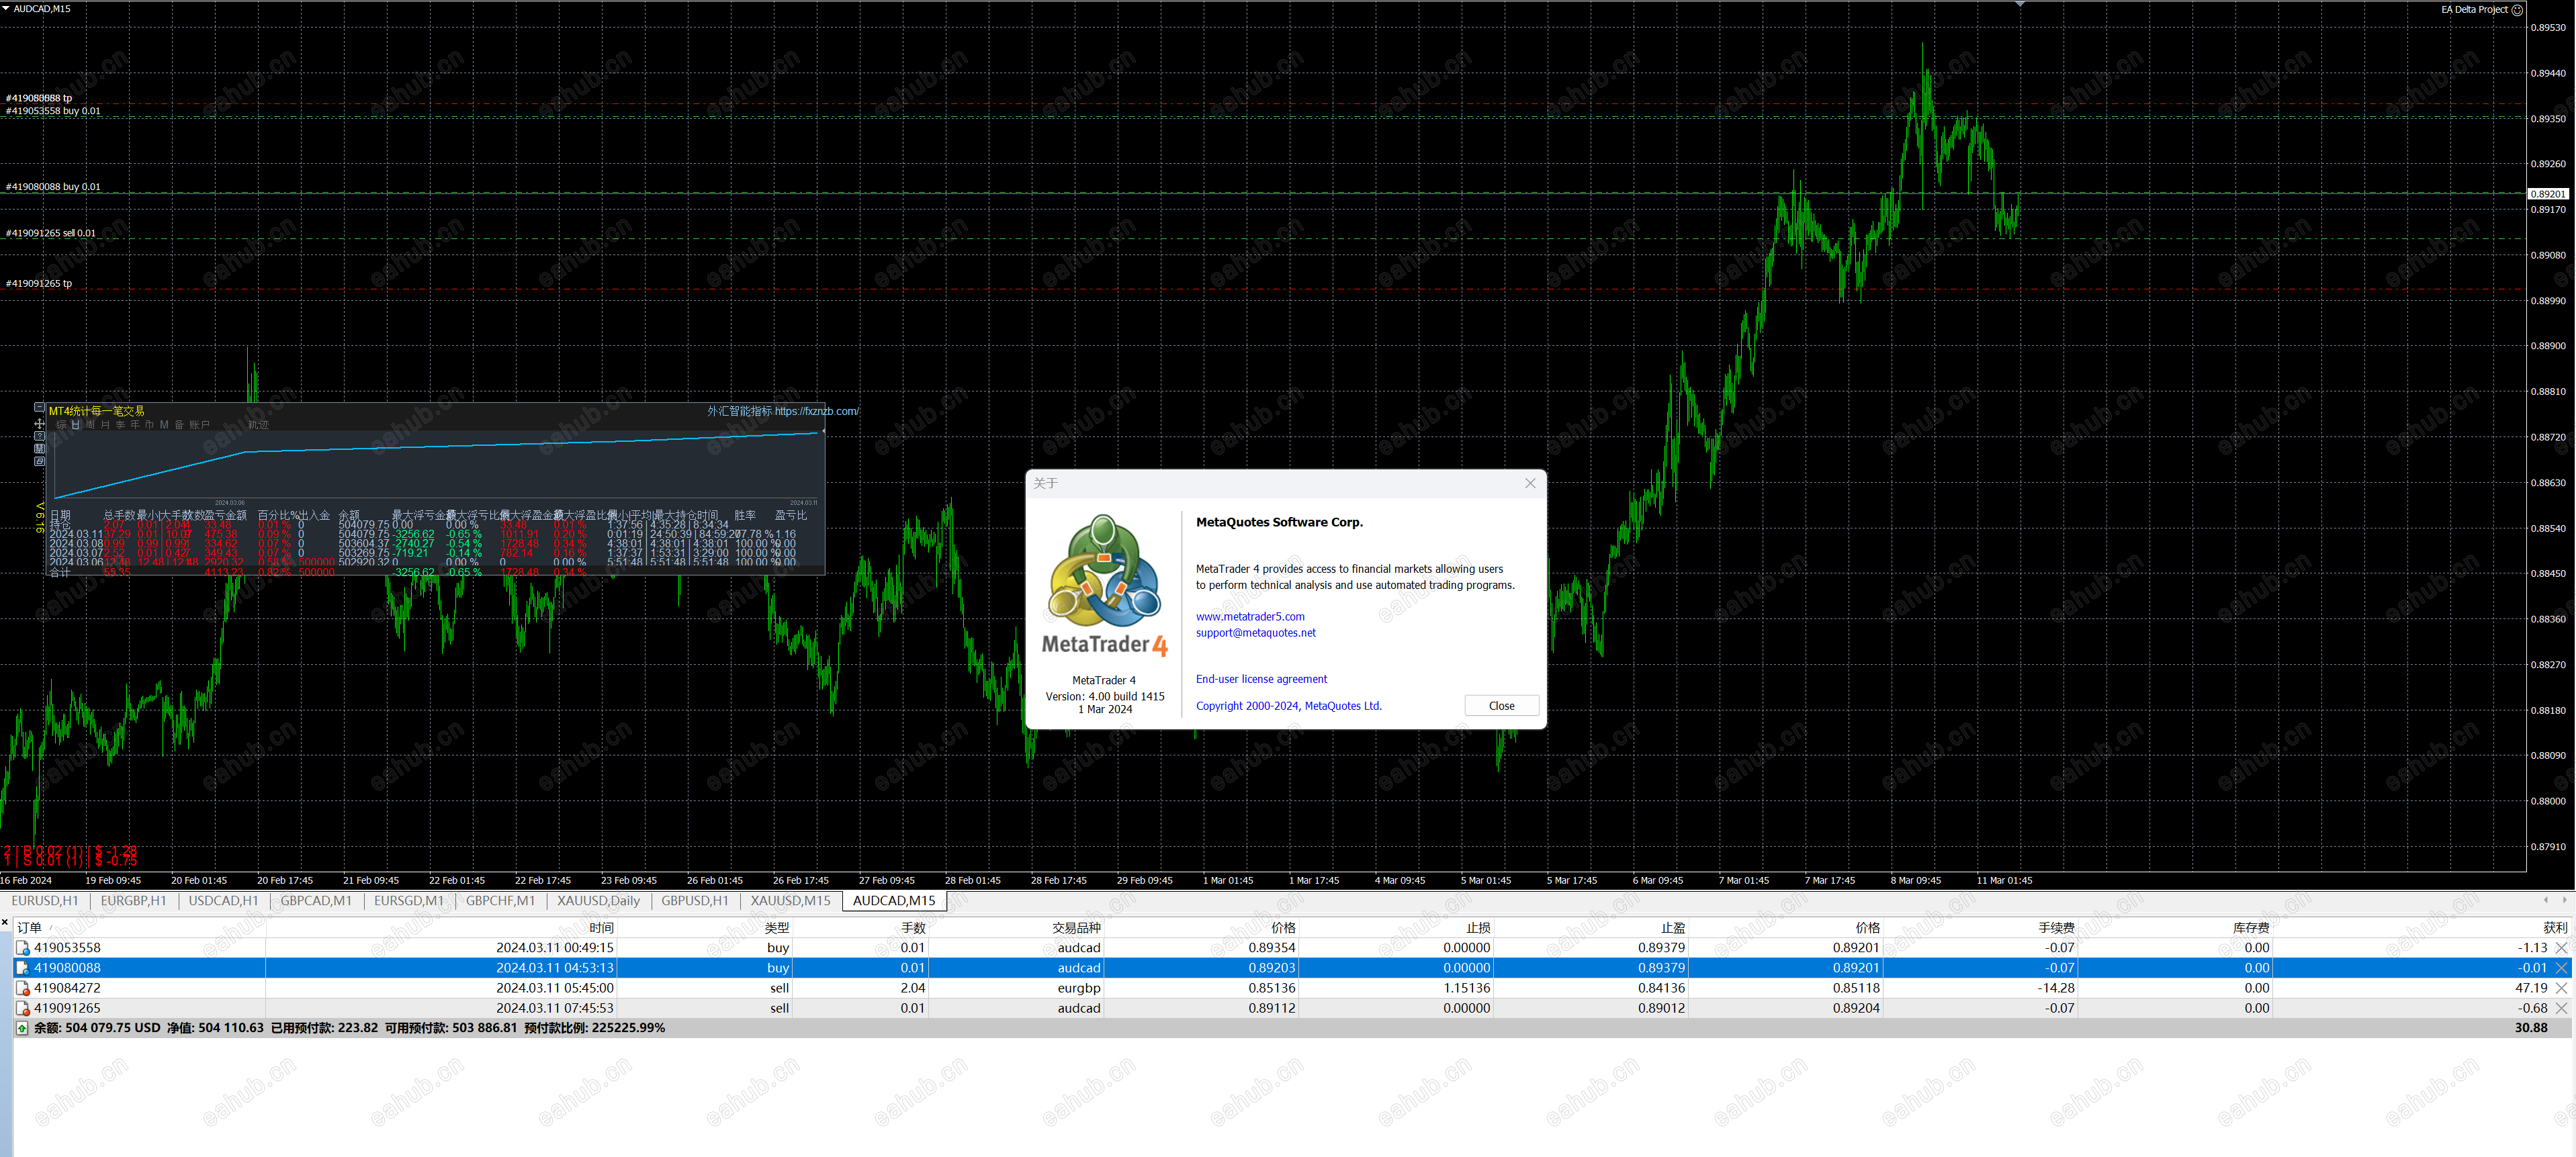The width and height of the screenshot is (2576, 1157).
Task: Click the order icon beside 419053558
Action: point(23,948)
